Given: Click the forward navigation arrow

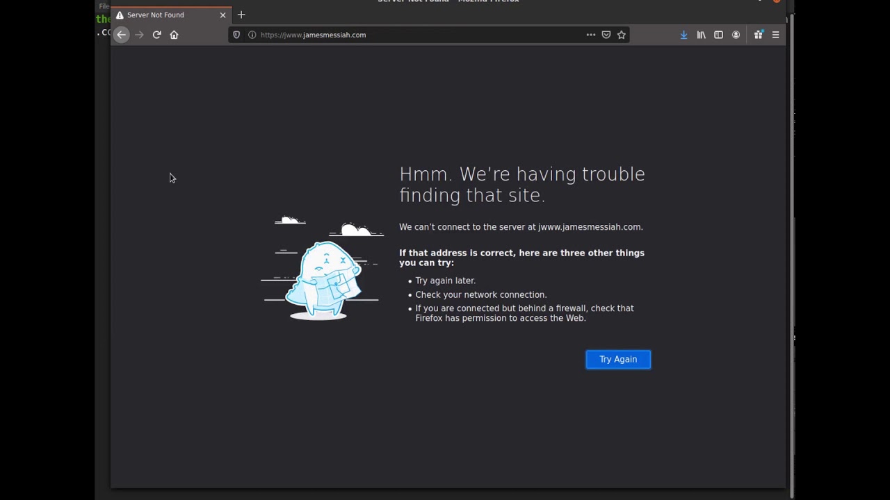Looking at the screenshot, I should (x=139, y=35).
